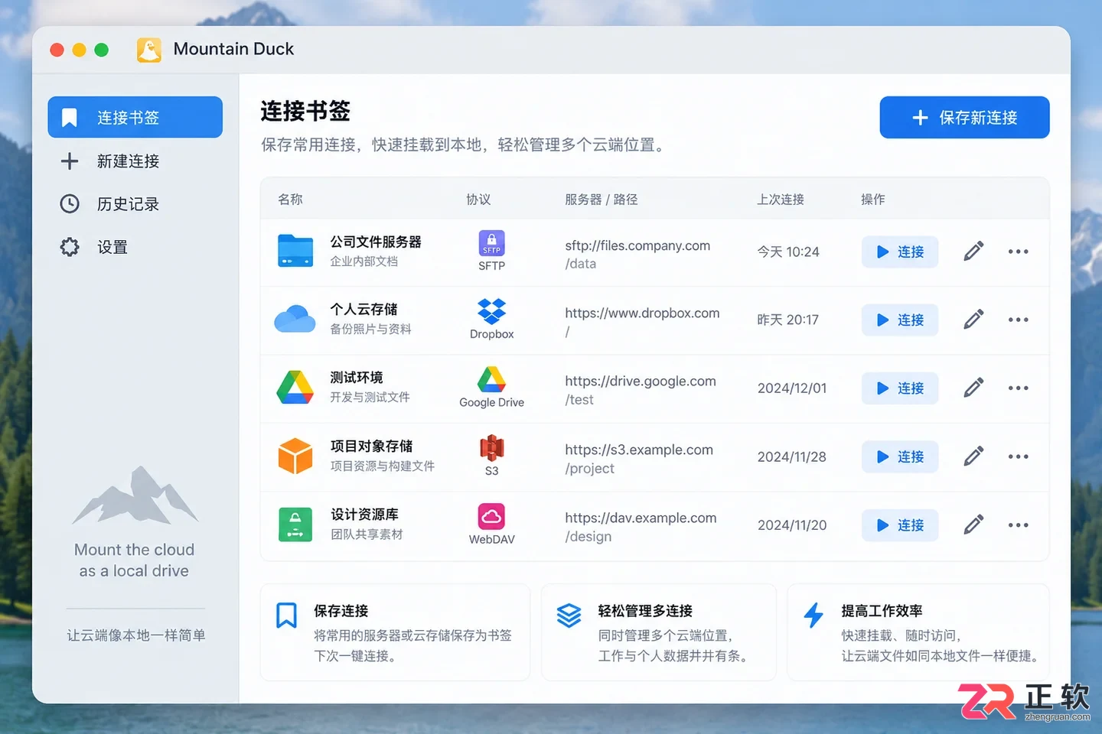Viewport: 1102px width, 734px height.
Task: Open the 连接书签 sidebar item
Action: [135, 117]
